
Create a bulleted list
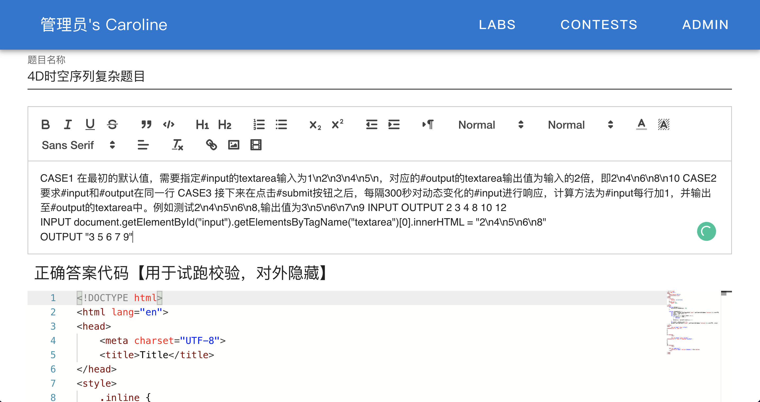tap(281, 125)
